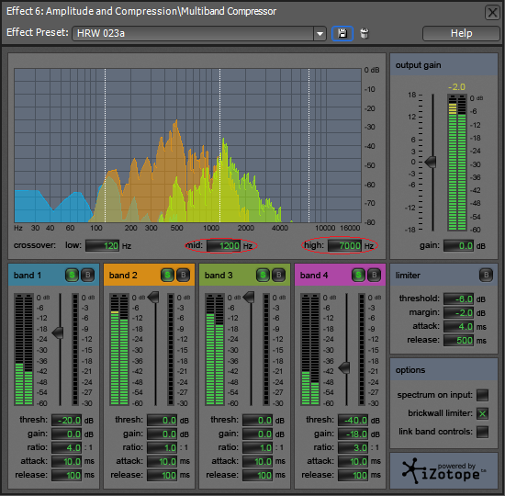The image size is (505, 496).
Task: Edit band 1 thresh -20.0 dB field
Action: [66, 421]
